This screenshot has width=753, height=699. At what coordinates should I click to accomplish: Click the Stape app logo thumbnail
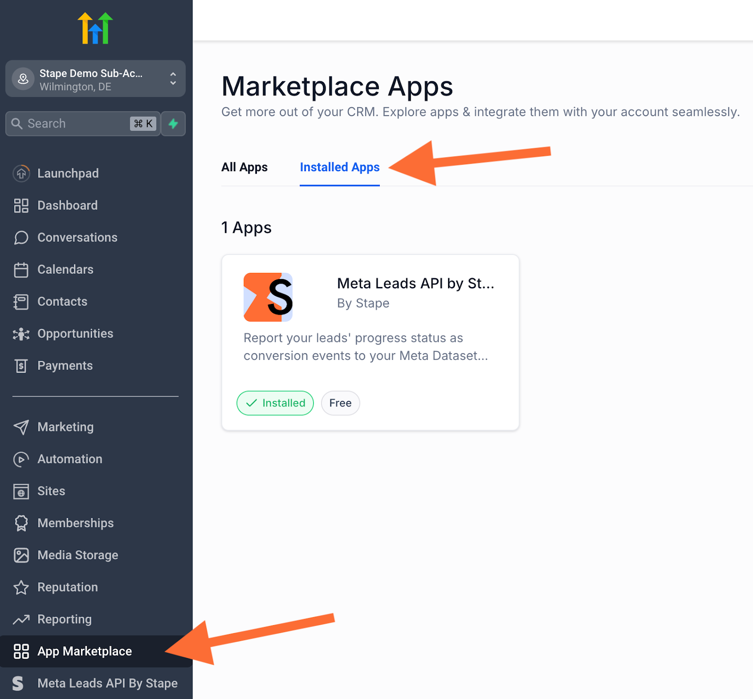click(x=268, y=297)
